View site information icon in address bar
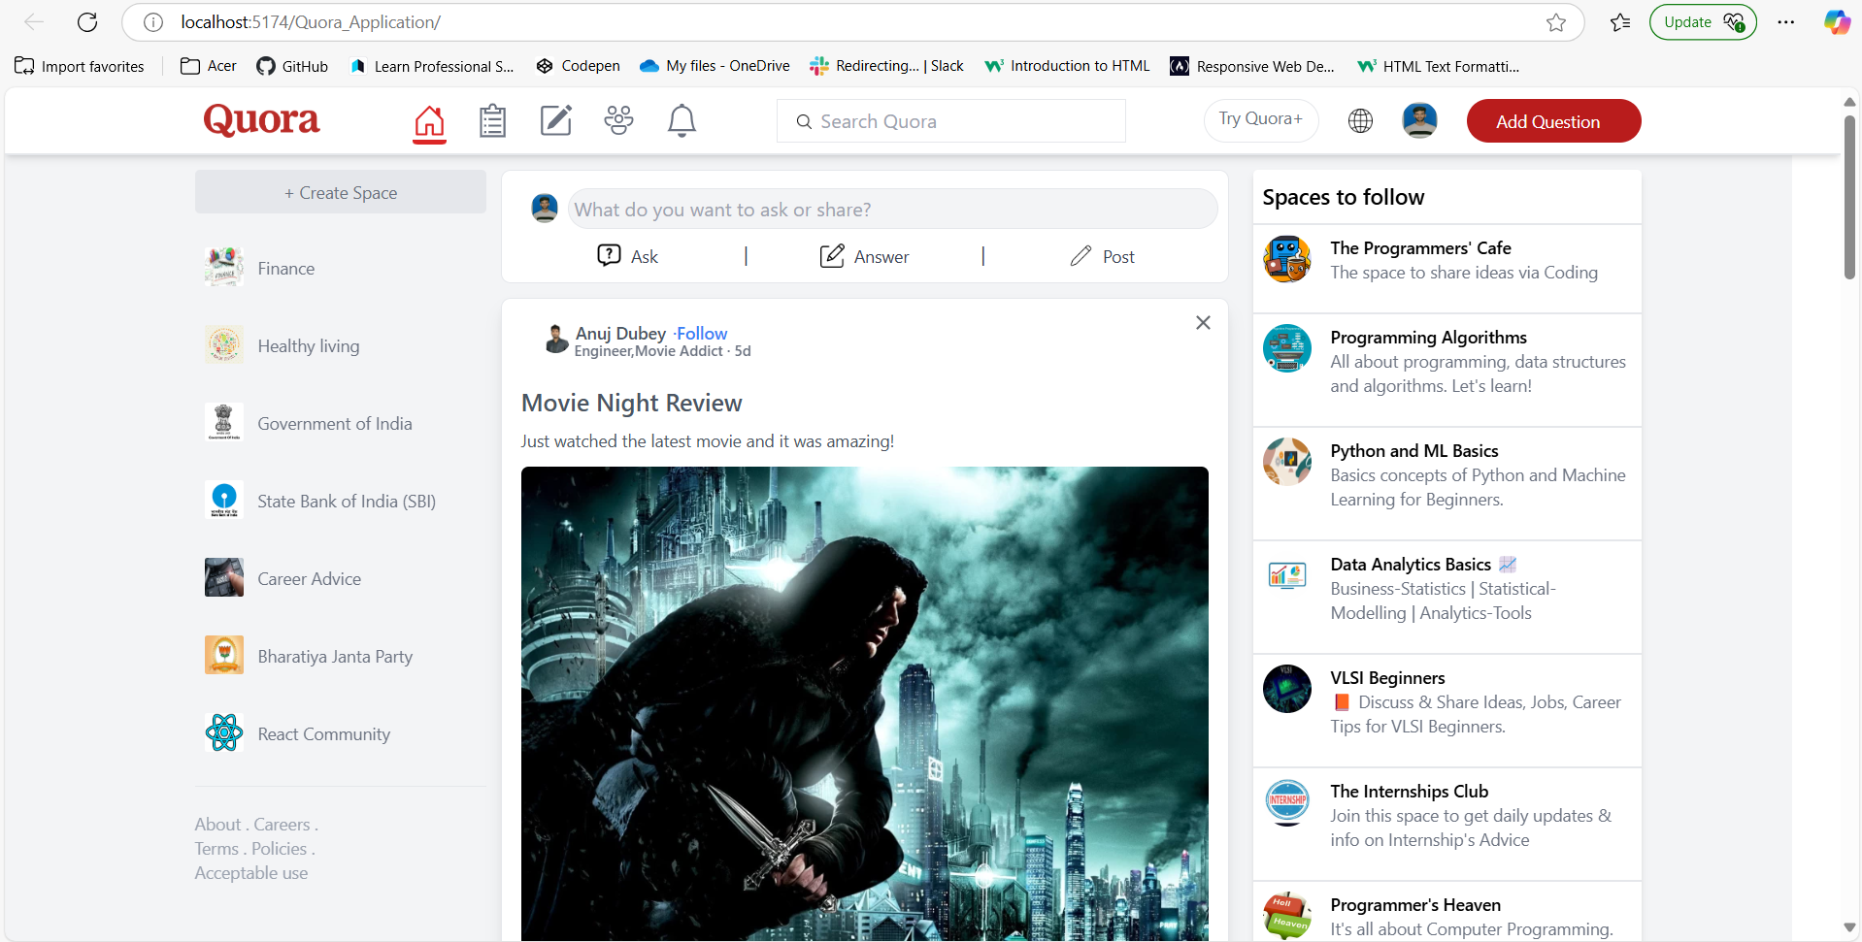This screenshot has height=942, width=1862. pyautogui.click(x=153, y=22)
